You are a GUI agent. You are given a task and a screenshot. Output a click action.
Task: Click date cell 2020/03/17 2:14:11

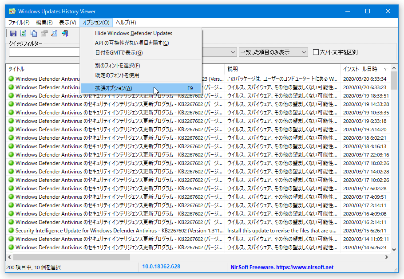[x=364, y=205]
